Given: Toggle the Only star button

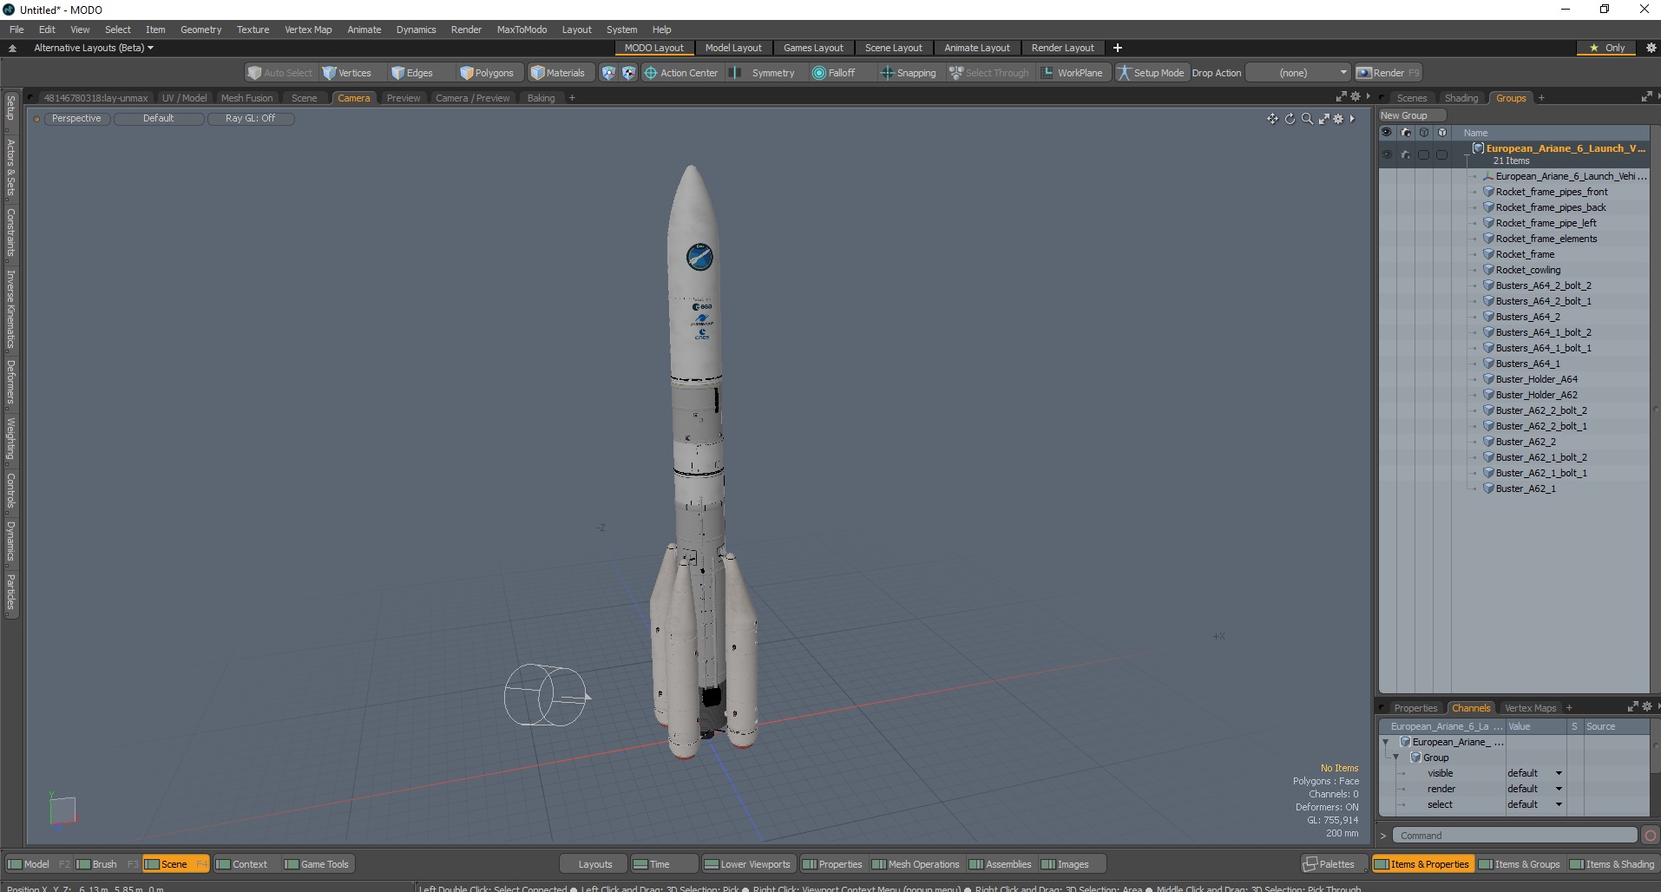Looking at the screenshot, I should tap(1606, 48).
